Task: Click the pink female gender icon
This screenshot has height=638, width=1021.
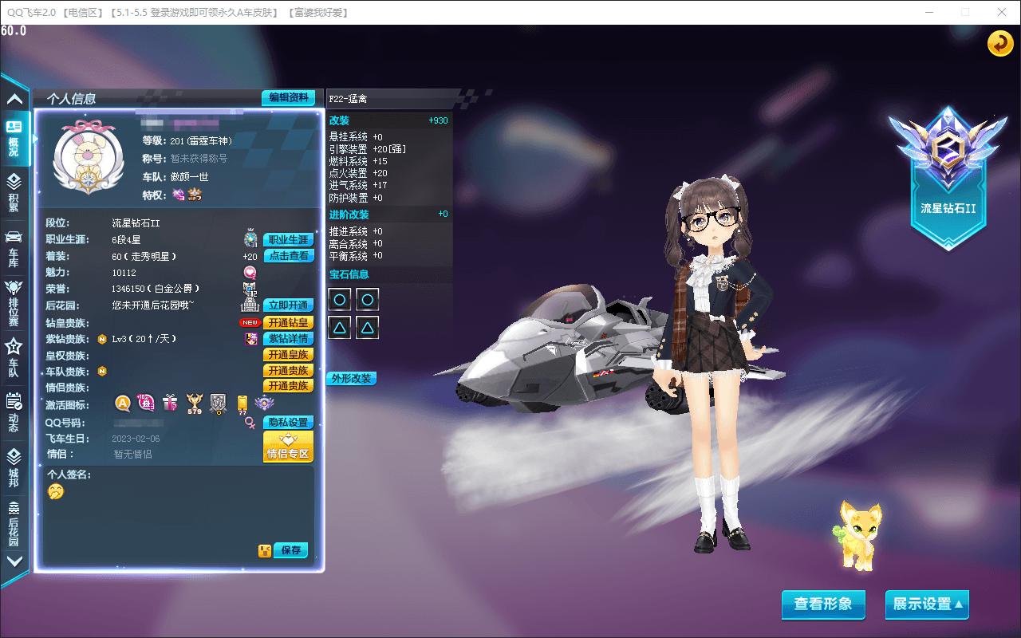Action: (250, 423)
